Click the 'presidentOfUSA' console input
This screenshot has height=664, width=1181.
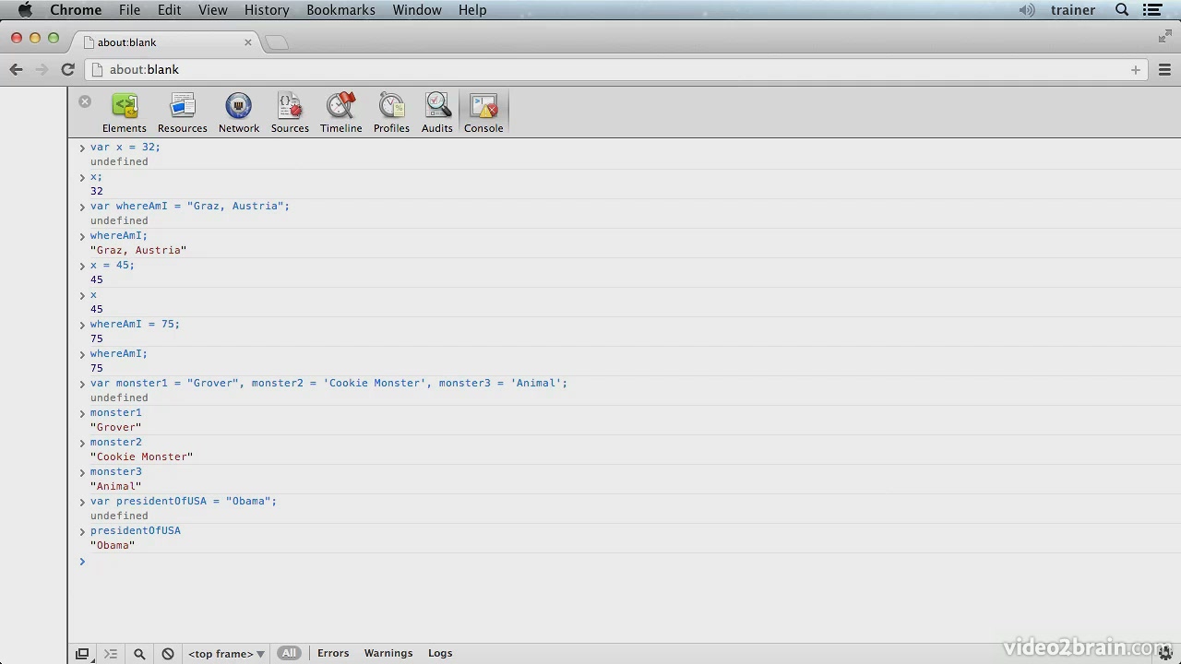click(136, 530)
